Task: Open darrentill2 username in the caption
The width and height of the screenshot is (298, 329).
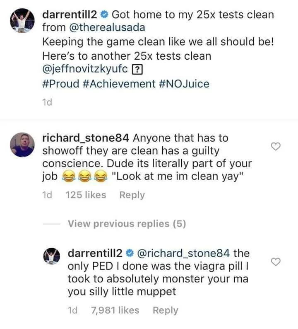Action: coord(70,15)
